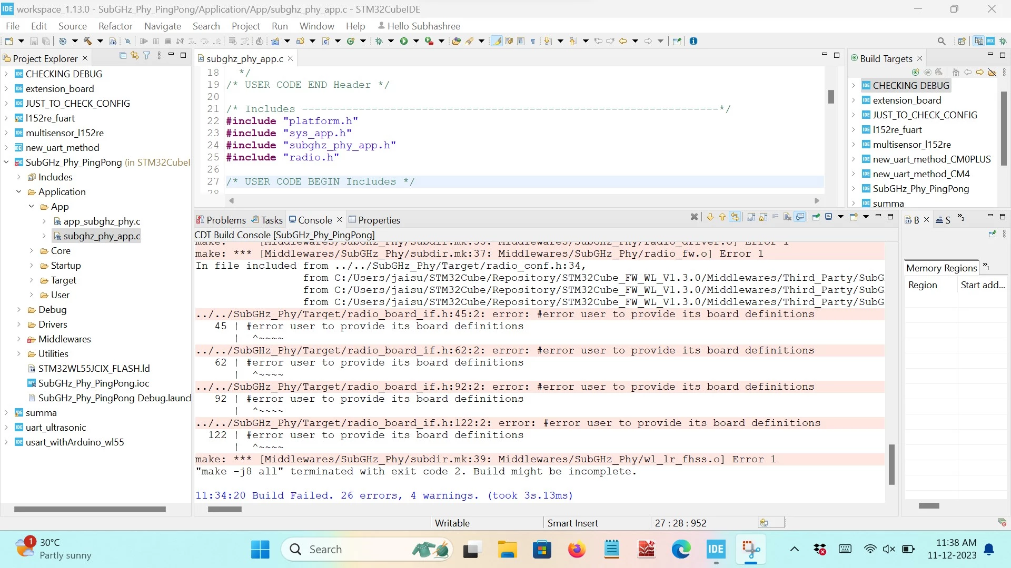1011x568 pixels.
Task: Toggle Show Whitespace Characters pilcrow icon
Action: pos(533,41)
